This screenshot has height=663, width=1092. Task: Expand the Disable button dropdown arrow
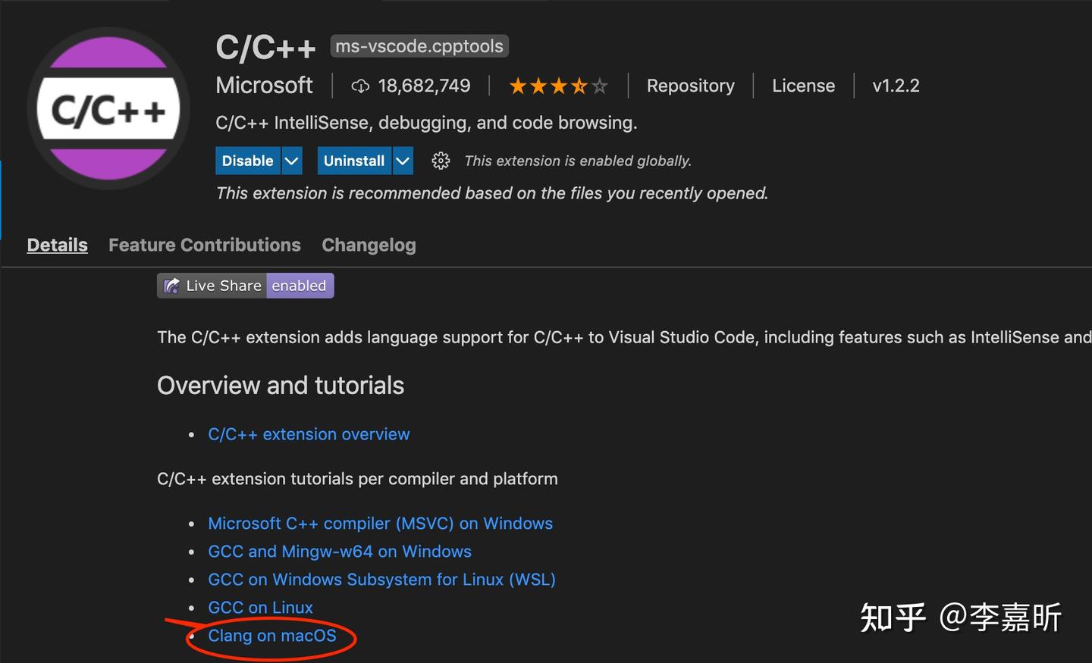(x=291, y=161)
